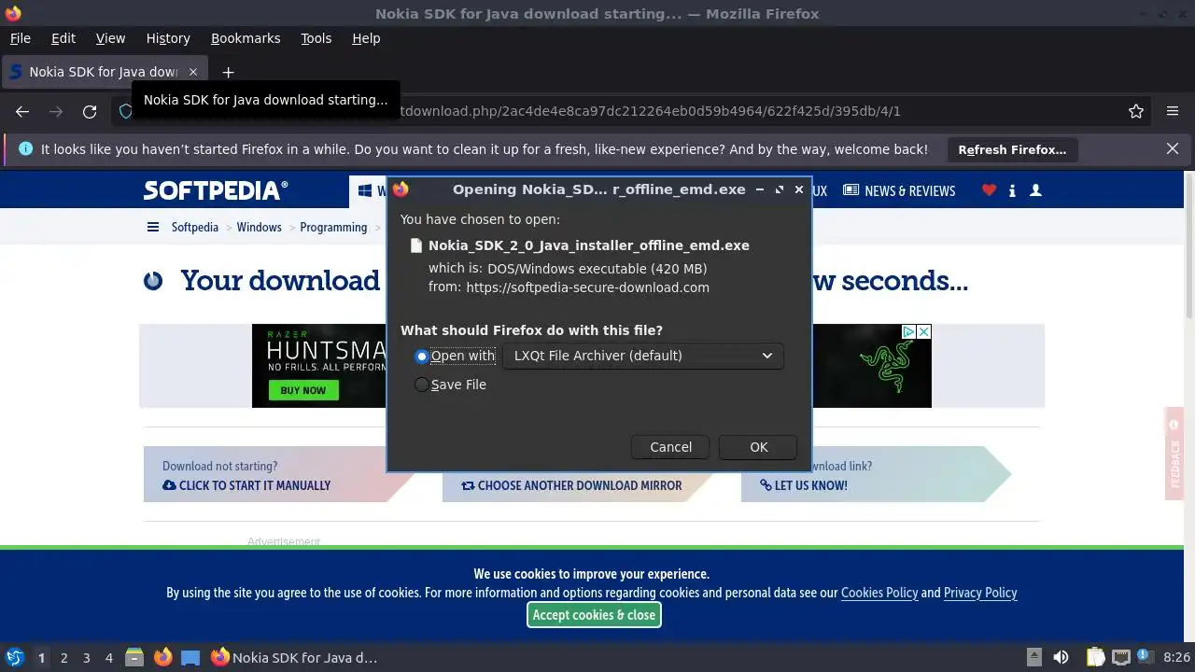Go back with the browser back arrow
This screenshot has width=1195, height=672.
[x=22, y=111]
